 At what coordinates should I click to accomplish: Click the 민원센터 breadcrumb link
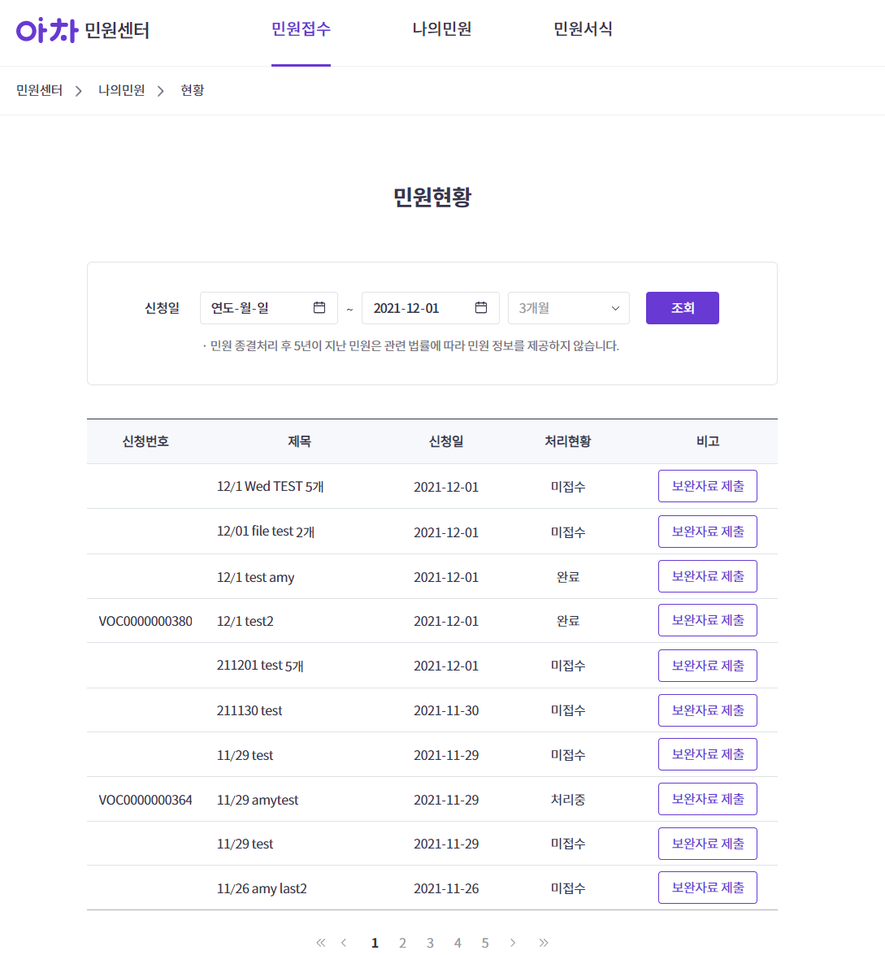pyautogui.click(x=39, y=90)
